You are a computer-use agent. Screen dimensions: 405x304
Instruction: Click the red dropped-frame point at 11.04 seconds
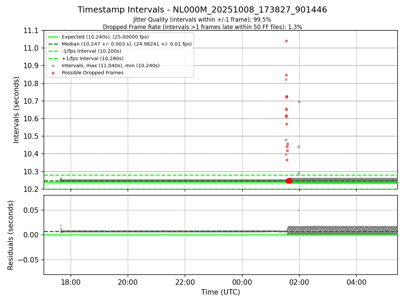286,41
